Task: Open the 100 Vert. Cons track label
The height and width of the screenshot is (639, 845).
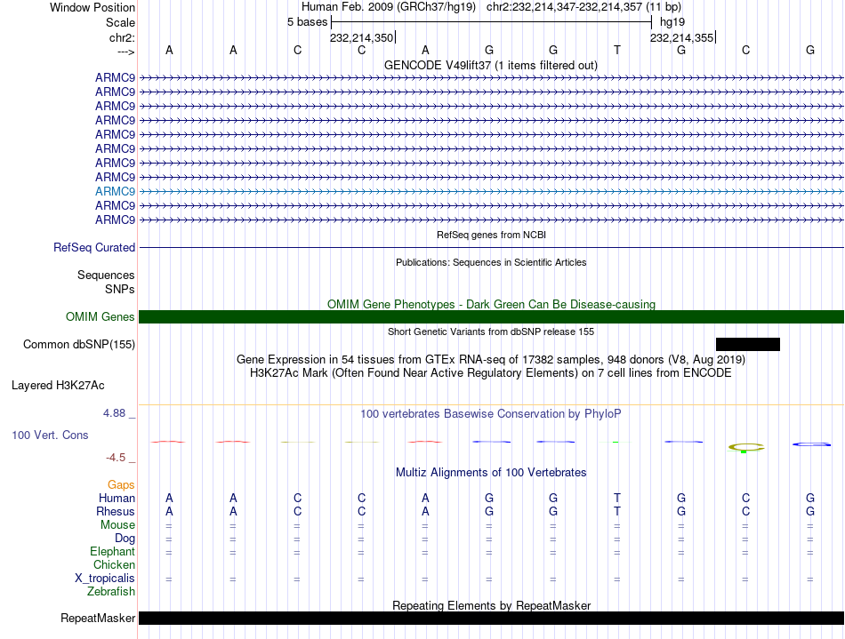Action: tap(50, 435)
